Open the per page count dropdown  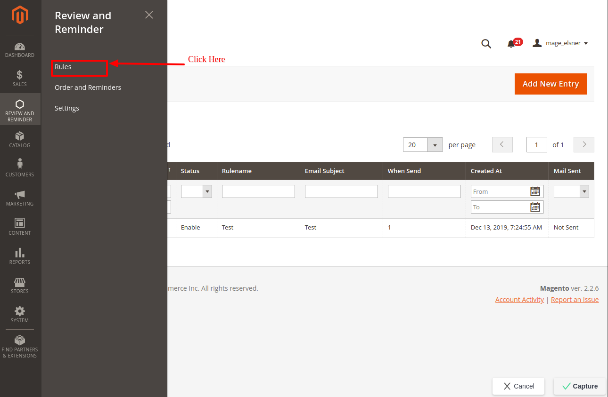[x=435, y=145]
